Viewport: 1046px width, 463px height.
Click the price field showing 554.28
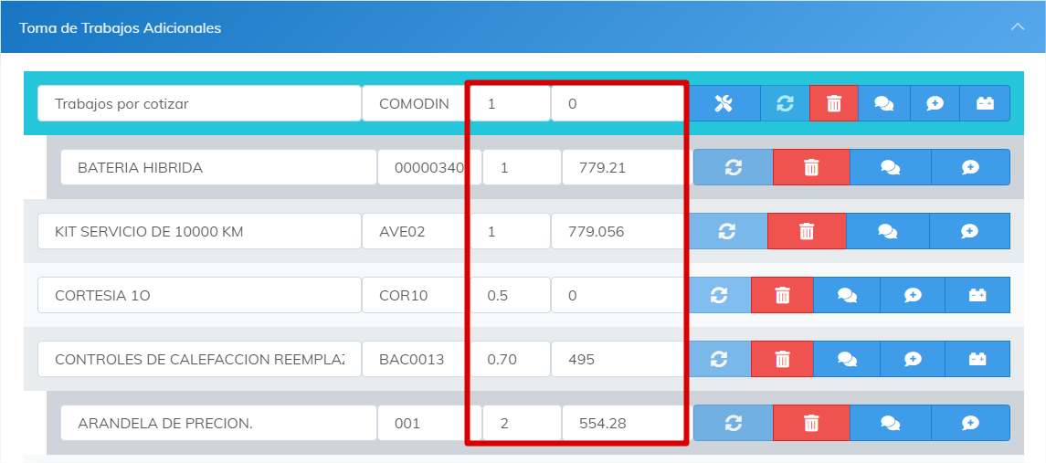(621, 424)
